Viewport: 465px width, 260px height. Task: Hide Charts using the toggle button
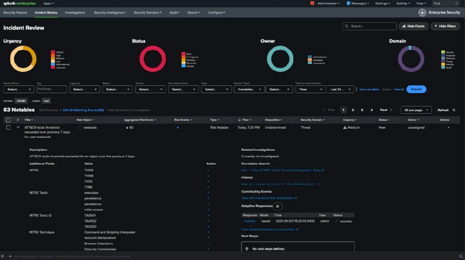[x=413, y=26]
